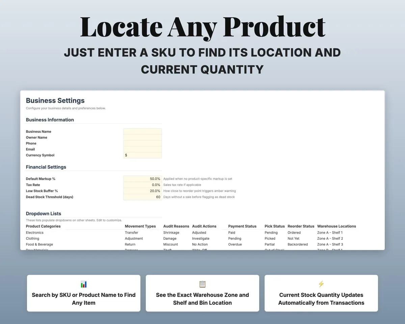
Task: Select the Default Markup cell showing 50.0%
Action: pos(142,179)
